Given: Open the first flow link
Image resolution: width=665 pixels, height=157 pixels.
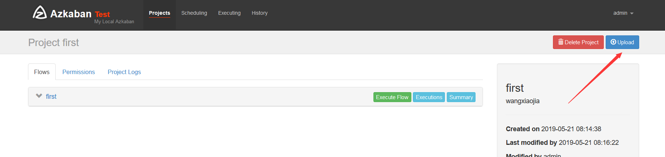Looking at the screenshot, I should coord(51,97).
